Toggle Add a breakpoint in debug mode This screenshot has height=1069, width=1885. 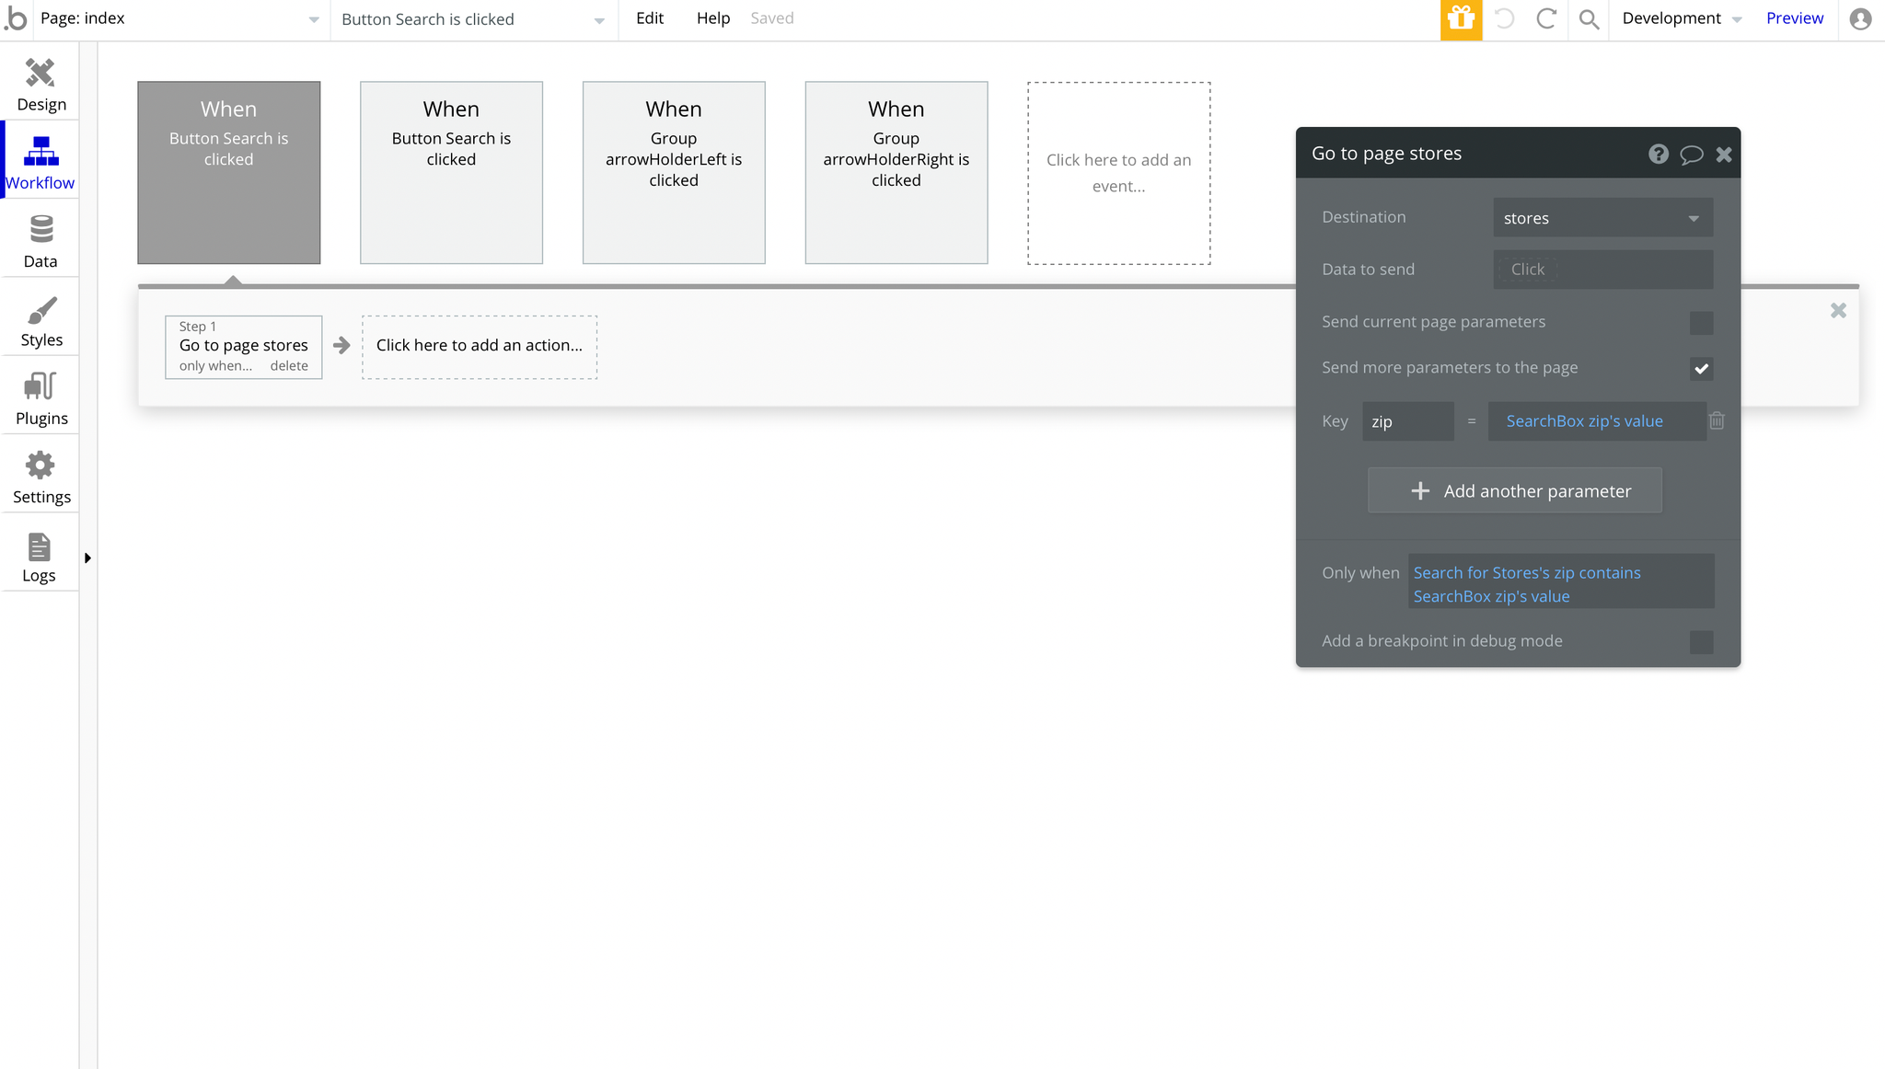[x=1701, y=642]
